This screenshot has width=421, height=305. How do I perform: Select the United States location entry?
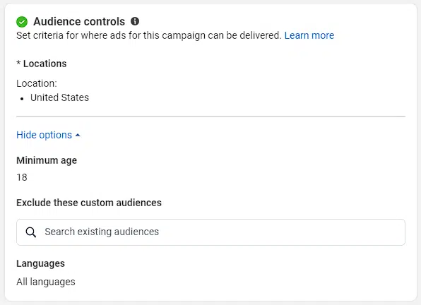point(59,97)
